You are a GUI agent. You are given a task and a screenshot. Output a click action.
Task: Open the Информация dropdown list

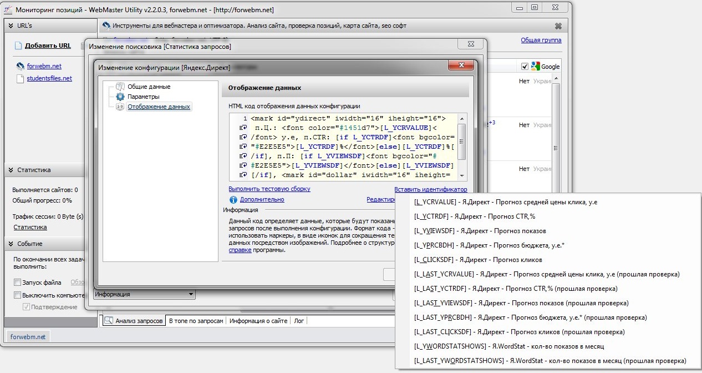[191, 294]
